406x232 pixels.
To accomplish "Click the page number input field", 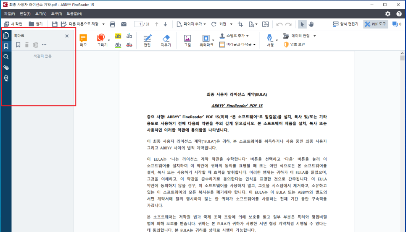I will point(138,24).
